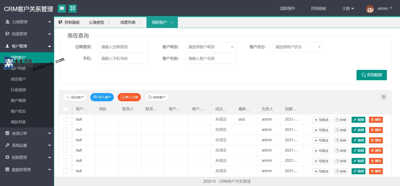Check the first row checkbox
The image size is (400, 186).
click(x=65, y=119)
